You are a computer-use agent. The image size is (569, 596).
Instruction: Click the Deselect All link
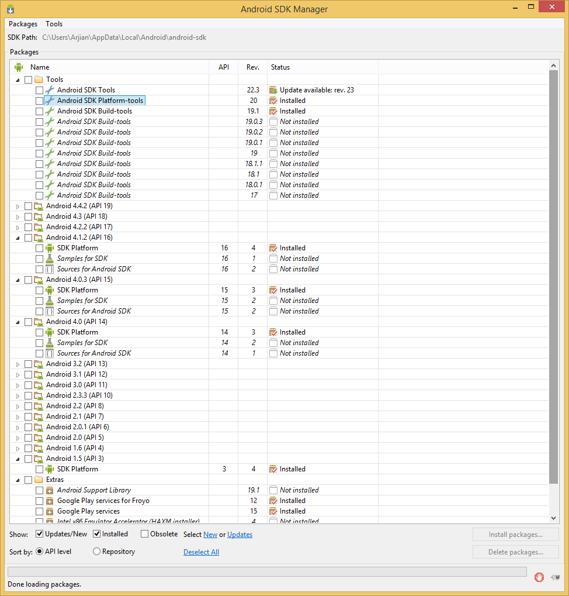pyautogui.click(x=201, y=552)
